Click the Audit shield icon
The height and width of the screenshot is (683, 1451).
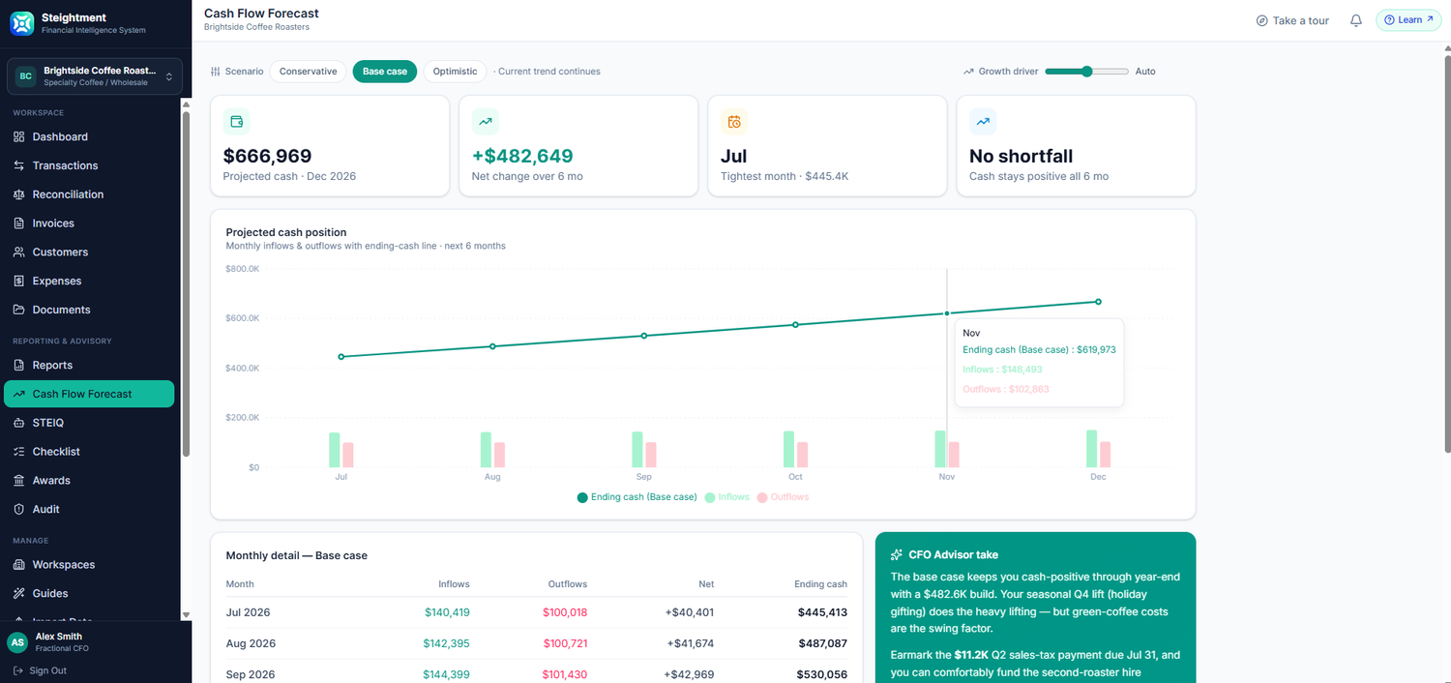tap(18, 510)
